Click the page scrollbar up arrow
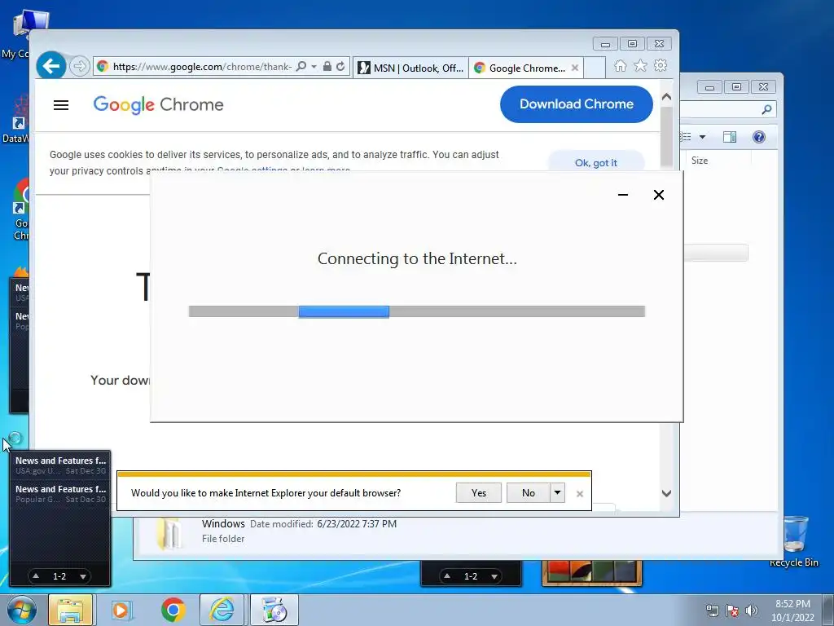This screenshot has width=834, height=626. coord(666,97)
